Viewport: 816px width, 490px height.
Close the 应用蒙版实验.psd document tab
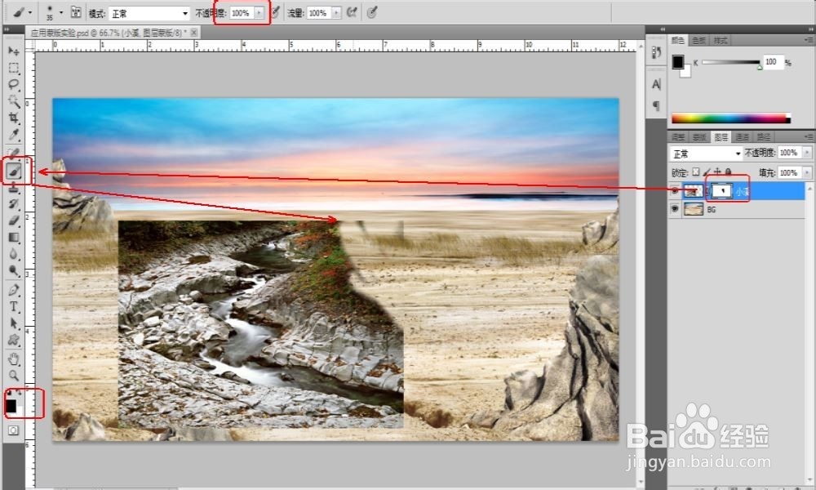[x=193, y=33]
